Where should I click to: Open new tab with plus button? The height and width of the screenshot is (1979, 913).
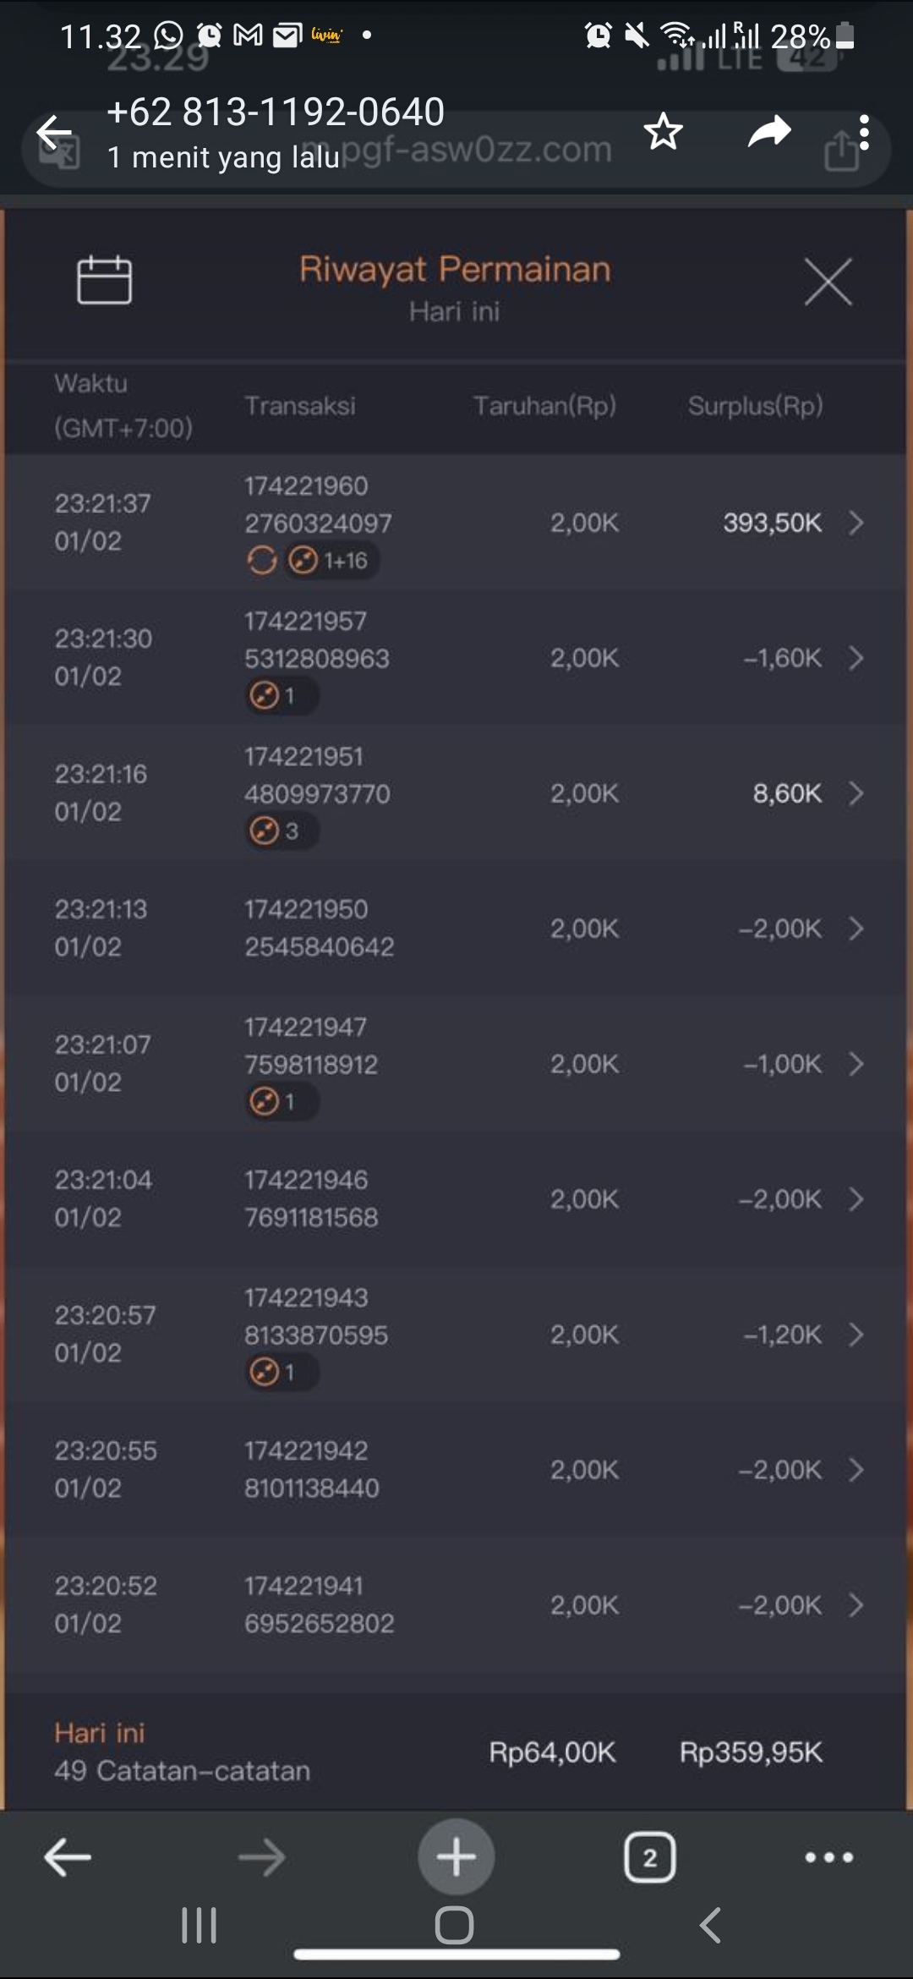point(456,1856)
